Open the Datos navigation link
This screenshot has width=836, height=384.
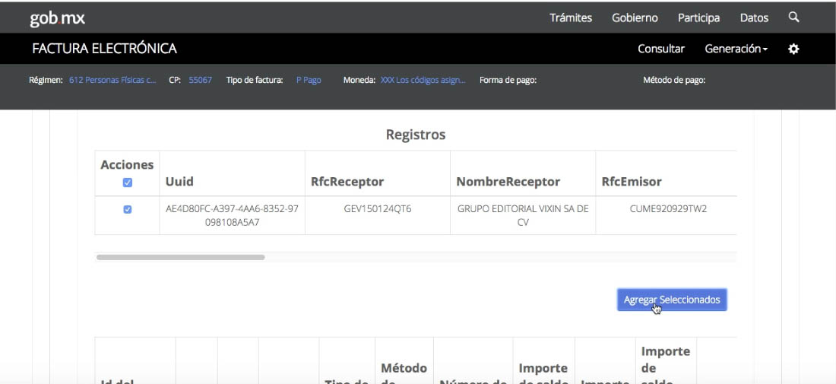point(753,17)
